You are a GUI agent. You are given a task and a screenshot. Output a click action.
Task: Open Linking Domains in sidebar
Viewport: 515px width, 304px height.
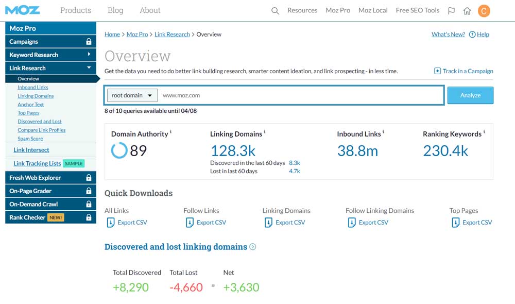[36, 96]
